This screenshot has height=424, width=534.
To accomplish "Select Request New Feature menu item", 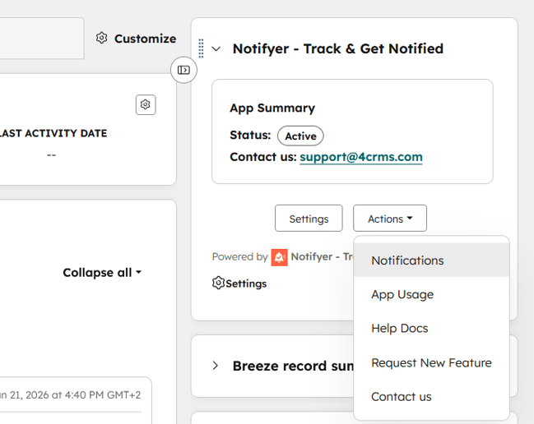I will 431,362.
